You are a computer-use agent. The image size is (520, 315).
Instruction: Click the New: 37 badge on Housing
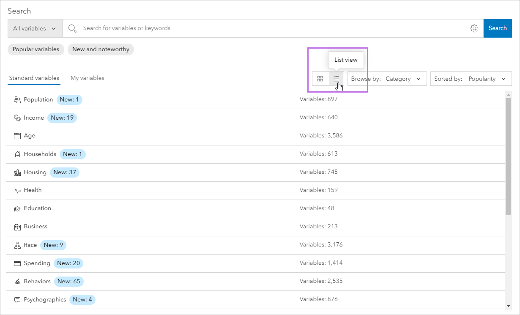pos(65,172)
